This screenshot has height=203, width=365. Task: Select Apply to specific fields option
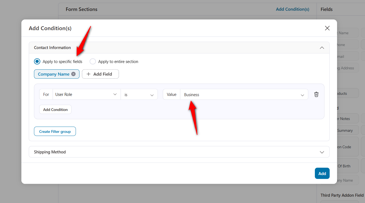(x=37, y=62)
